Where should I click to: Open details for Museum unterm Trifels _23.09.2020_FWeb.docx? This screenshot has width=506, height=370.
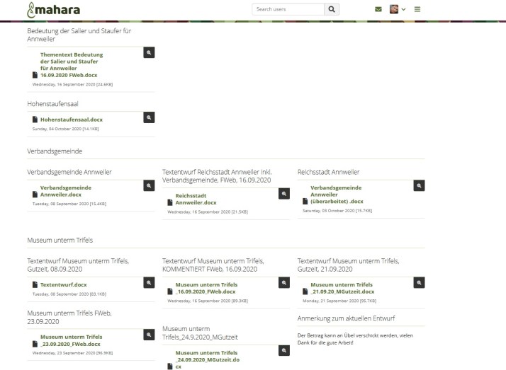(149, 335)
